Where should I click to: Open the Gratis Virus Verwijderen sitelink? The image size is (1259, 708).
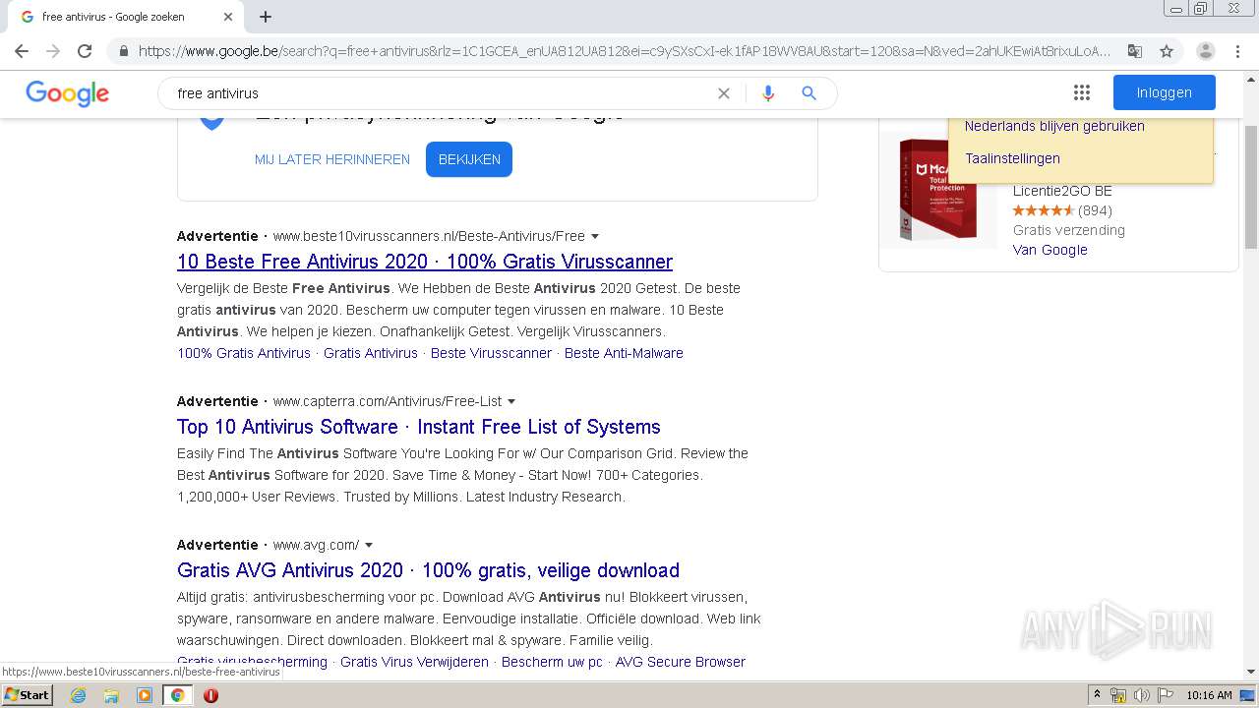pyautogui.click(x=414, y=662)
